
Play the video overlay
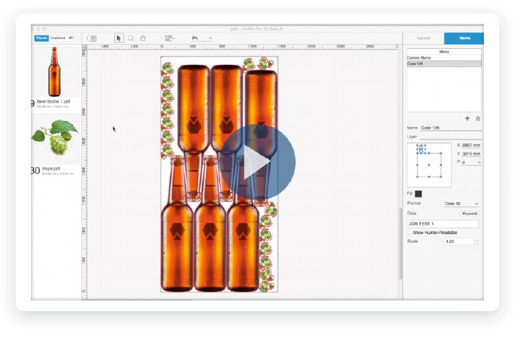pos(257,162)
